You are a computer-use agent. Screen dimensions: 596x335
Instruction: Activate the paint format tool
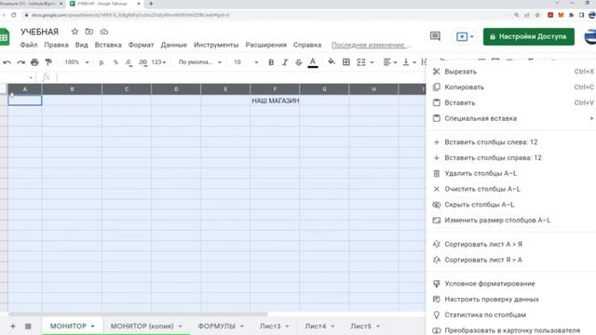pos(48,62)
